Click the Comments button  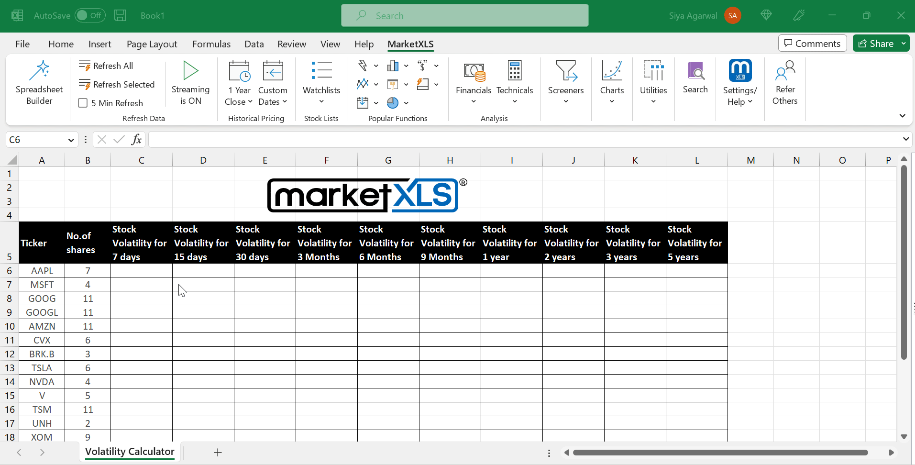(812, 44)
